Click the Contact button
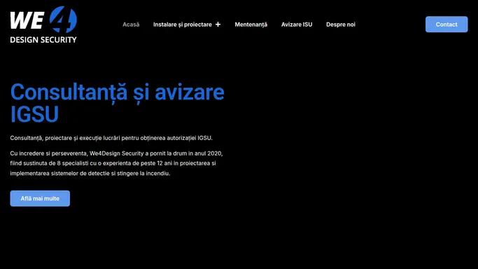 point(447,25)
